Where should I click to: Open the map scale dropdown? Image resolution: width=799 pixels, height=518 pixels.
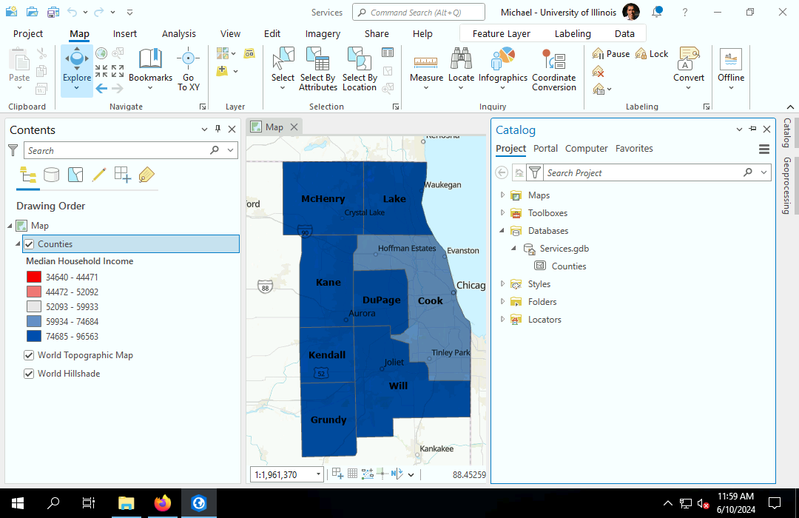pos(319,474)
